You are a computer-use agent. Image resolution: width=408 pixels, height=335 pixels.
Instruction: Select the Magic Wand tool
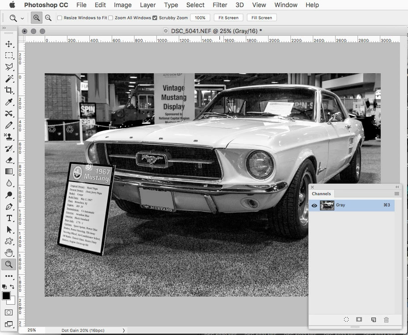(x=9, y=78)
